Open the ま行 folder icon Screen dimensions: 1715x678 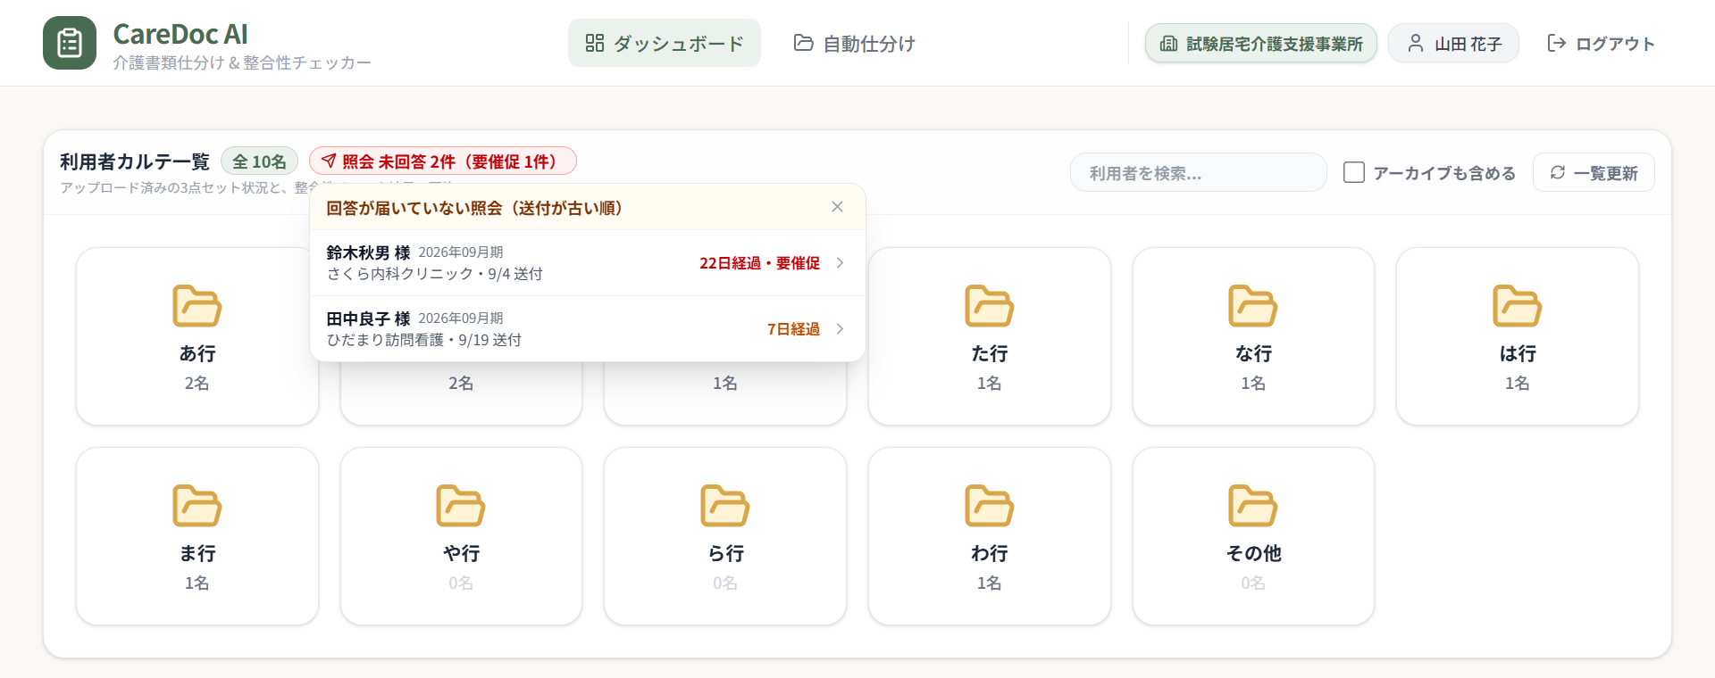(x=197, y=506)
